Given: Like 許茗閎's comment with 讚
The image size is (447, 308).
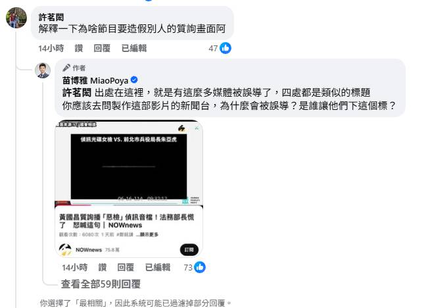Looking at the screenshot, I should (x=79, y=48).
